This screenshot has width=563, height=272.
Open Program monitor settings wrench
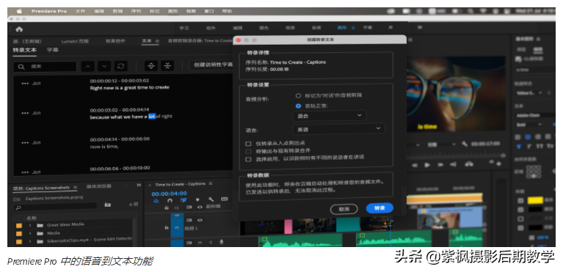pyautogui.click(x=465, y=144)
